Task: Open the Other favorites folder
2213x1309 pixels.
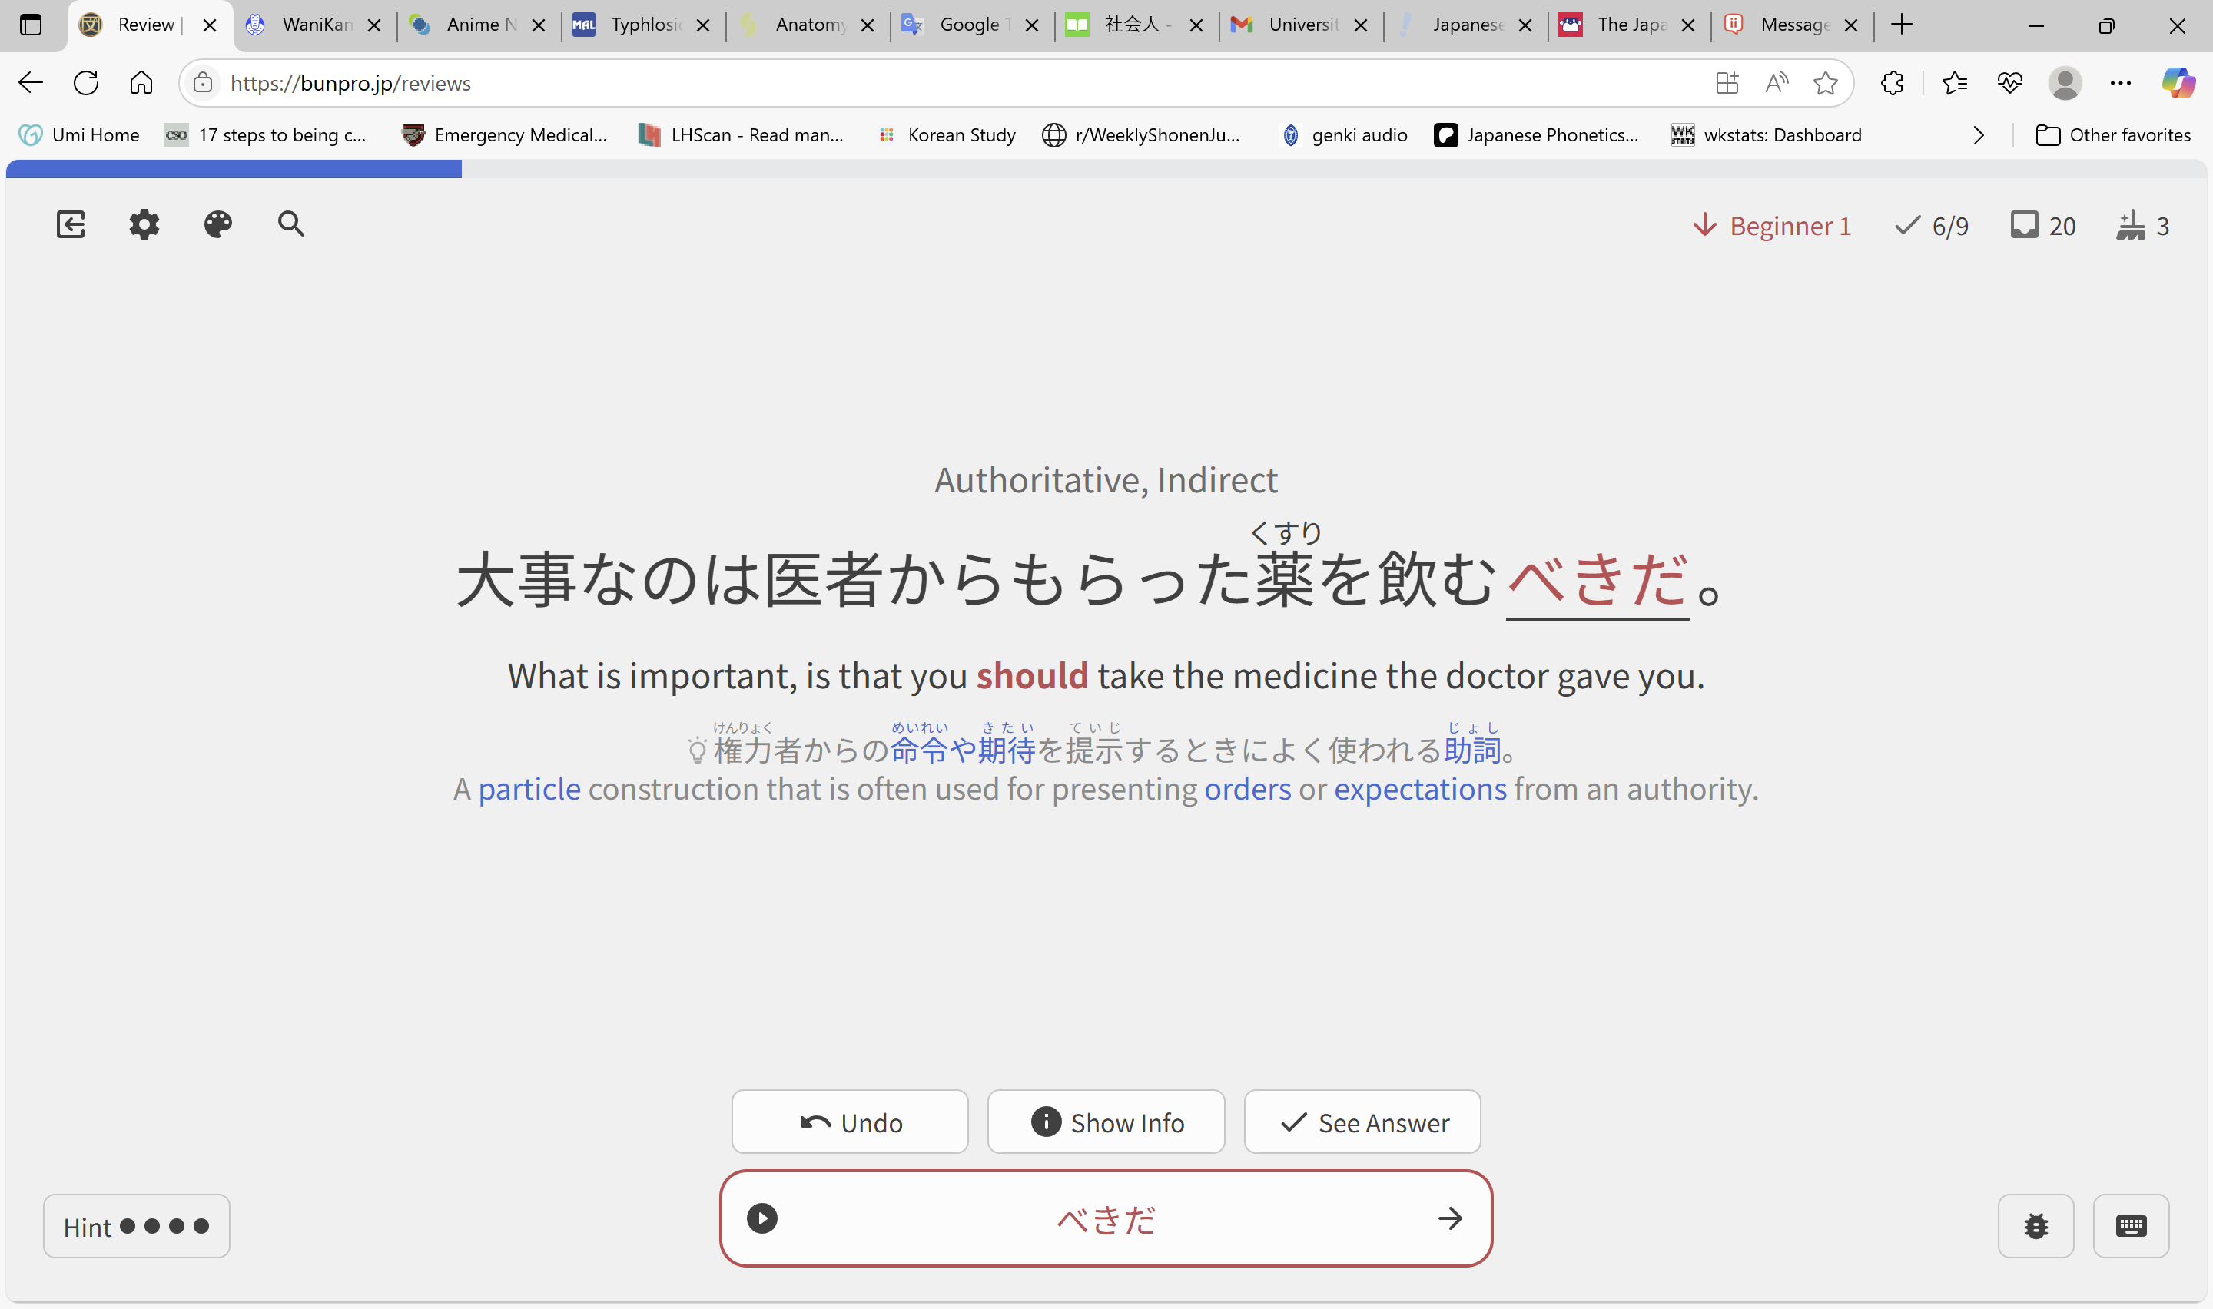Action: 2112,135
